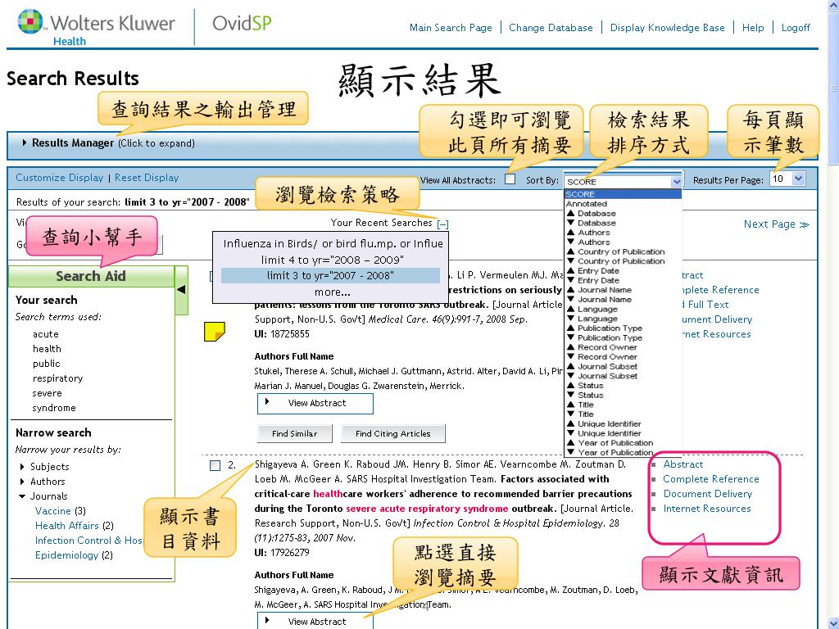The image size is (839, 629).
Task: Click the yellow annotation note icon
Action: (x=215, y=331)
